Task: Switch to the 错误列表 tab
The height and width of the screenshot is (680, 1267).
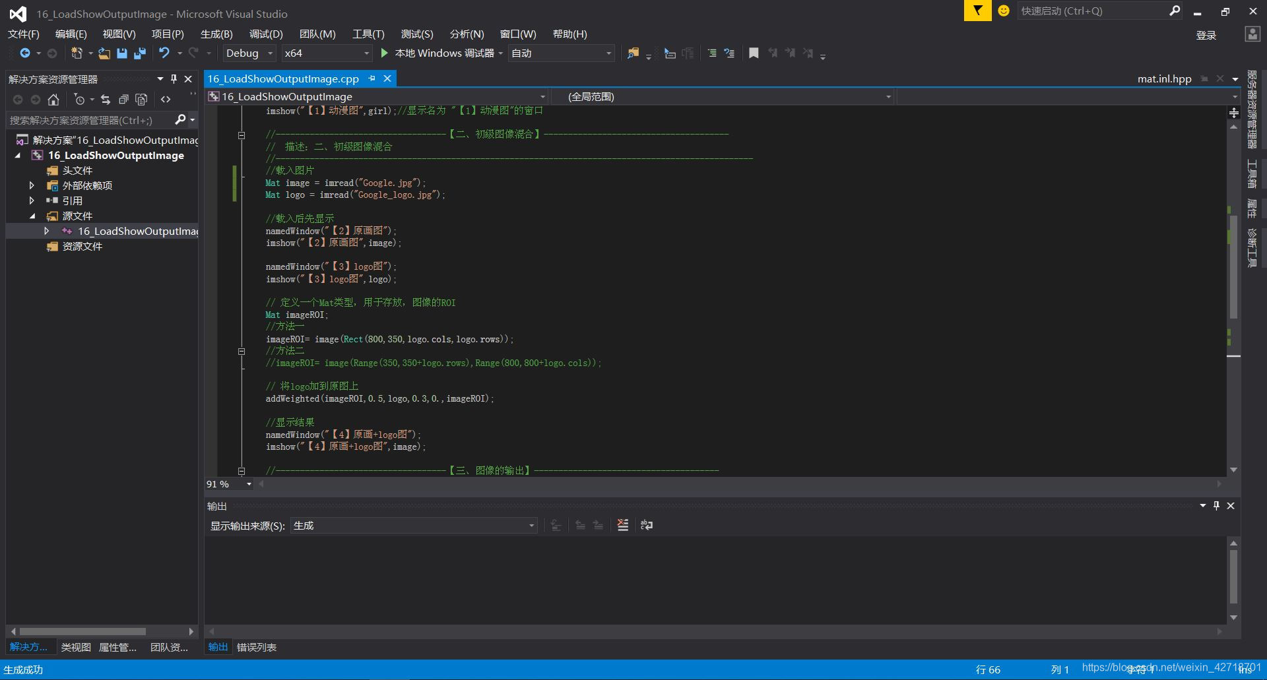Action: pos(257,647)
